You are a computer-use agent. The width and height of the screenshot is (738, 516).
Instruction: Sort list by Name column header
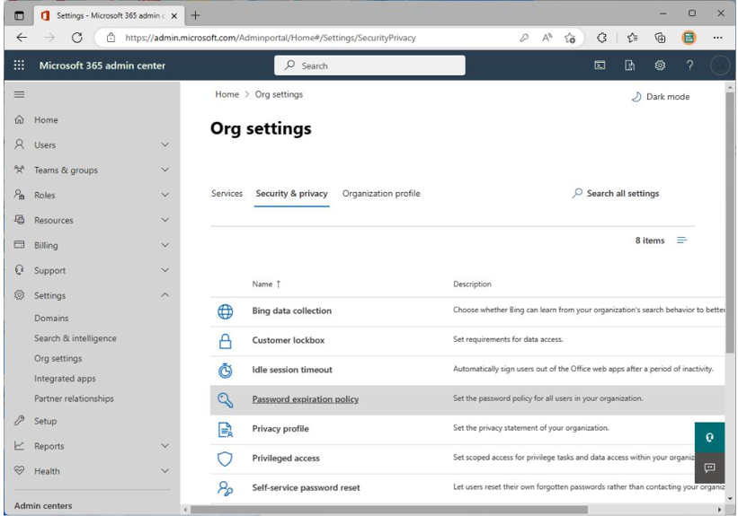point(266,284)
